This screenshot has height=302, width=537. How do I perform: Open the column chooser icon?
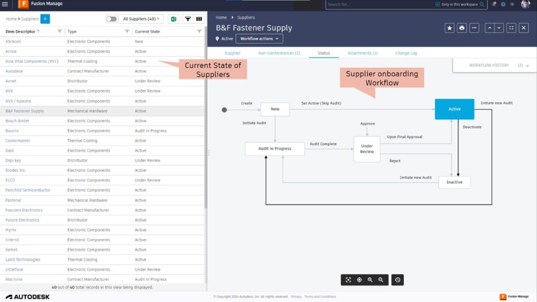(x=199, y=19)
